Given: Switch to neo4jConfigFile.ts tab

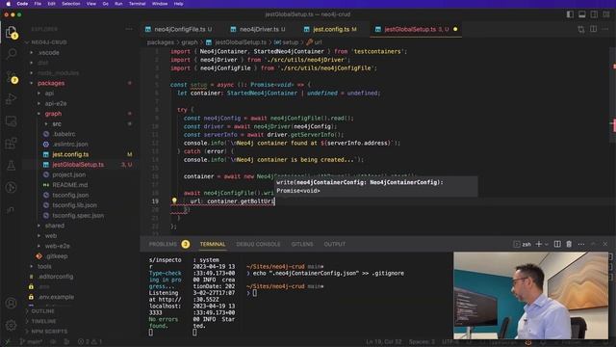Looking at the screenshot, I should point(179,29).
